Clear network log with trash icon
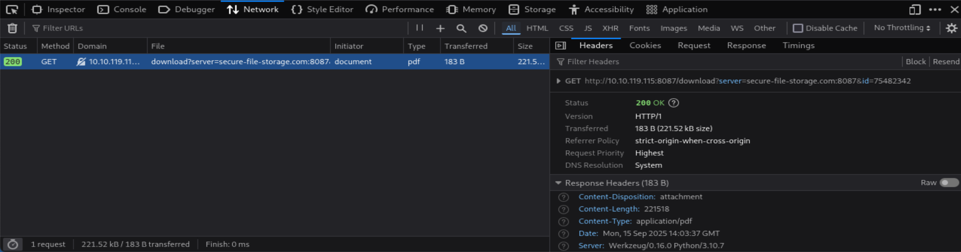The width and height of the screenshot is (961, 252). click(13, 29)
